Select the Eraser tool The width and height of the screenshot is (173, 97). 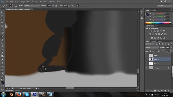2,46
